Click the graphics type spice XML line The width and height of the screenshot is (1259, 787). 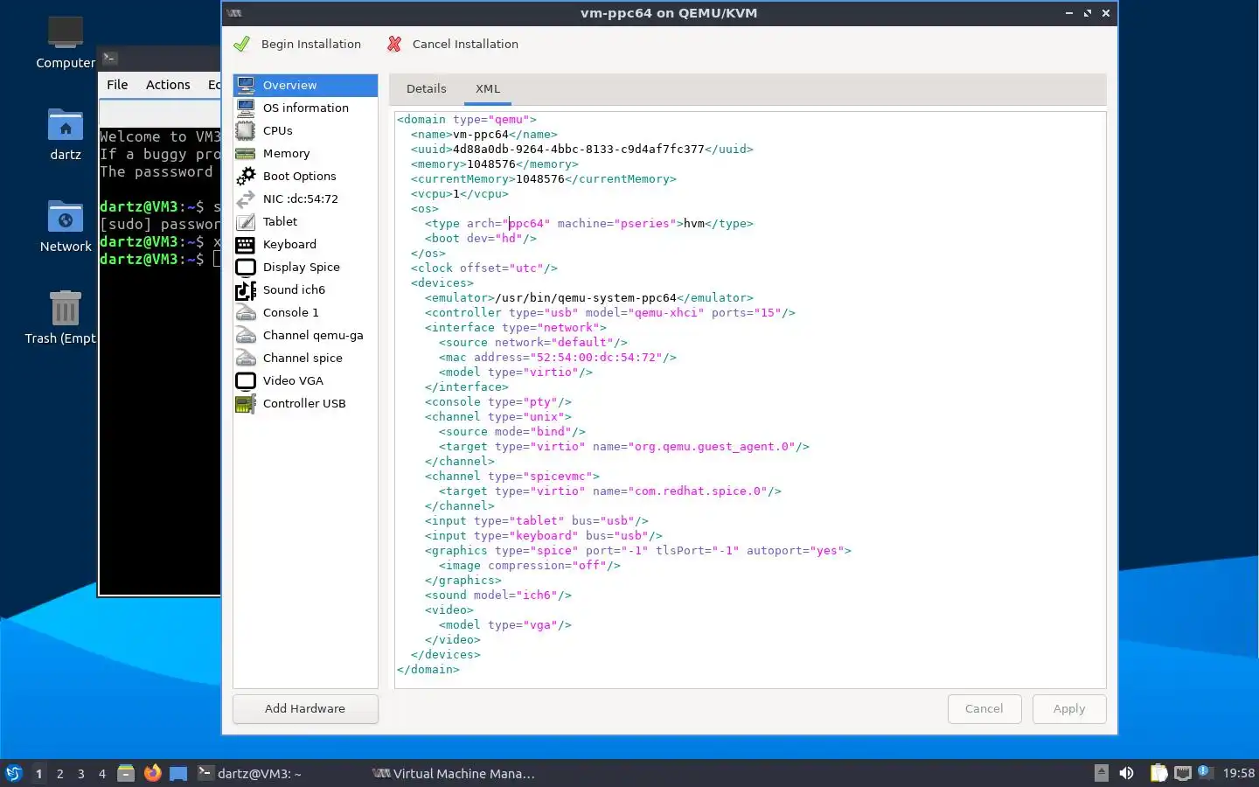click(x=637, y=551)
